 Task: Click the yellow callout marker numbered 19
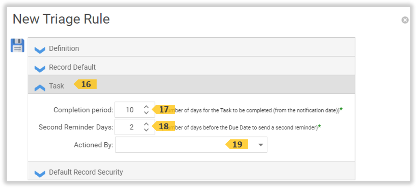237,145
